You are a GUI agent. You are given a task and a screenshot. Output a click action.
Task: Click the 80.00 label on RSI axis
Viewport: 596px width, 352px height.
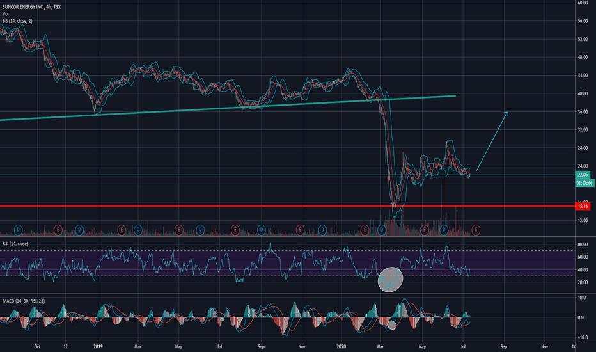point(583,244)
